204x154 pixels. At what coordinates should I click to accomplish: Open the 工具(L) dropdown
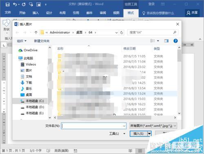coord(117,134)
